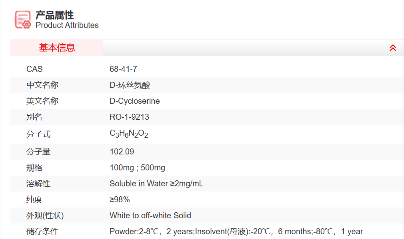This screenshot has width=404, height=239.
Task: Click the specification value 100mg ; 500mg
Action: click(137, 168)
